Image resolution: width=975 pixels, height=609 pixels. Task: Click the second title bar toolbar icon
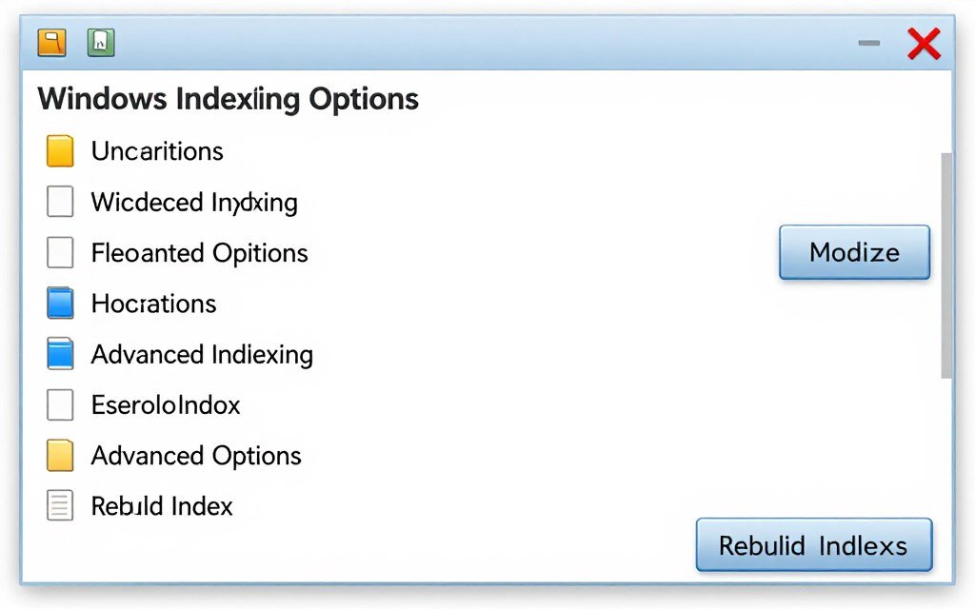click(x=101, y=42)
